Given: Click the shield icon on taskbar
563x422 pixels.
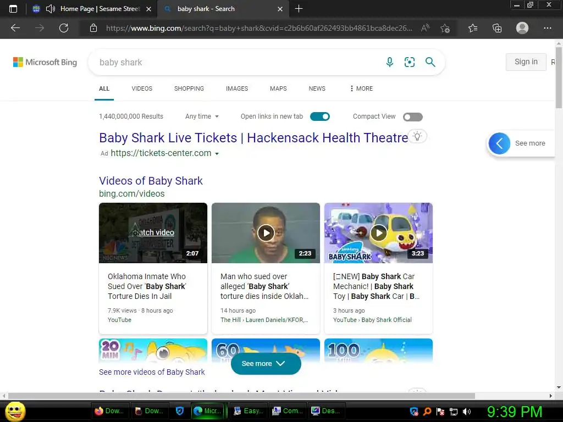Looking at the screenshot, I should [180, 411].
